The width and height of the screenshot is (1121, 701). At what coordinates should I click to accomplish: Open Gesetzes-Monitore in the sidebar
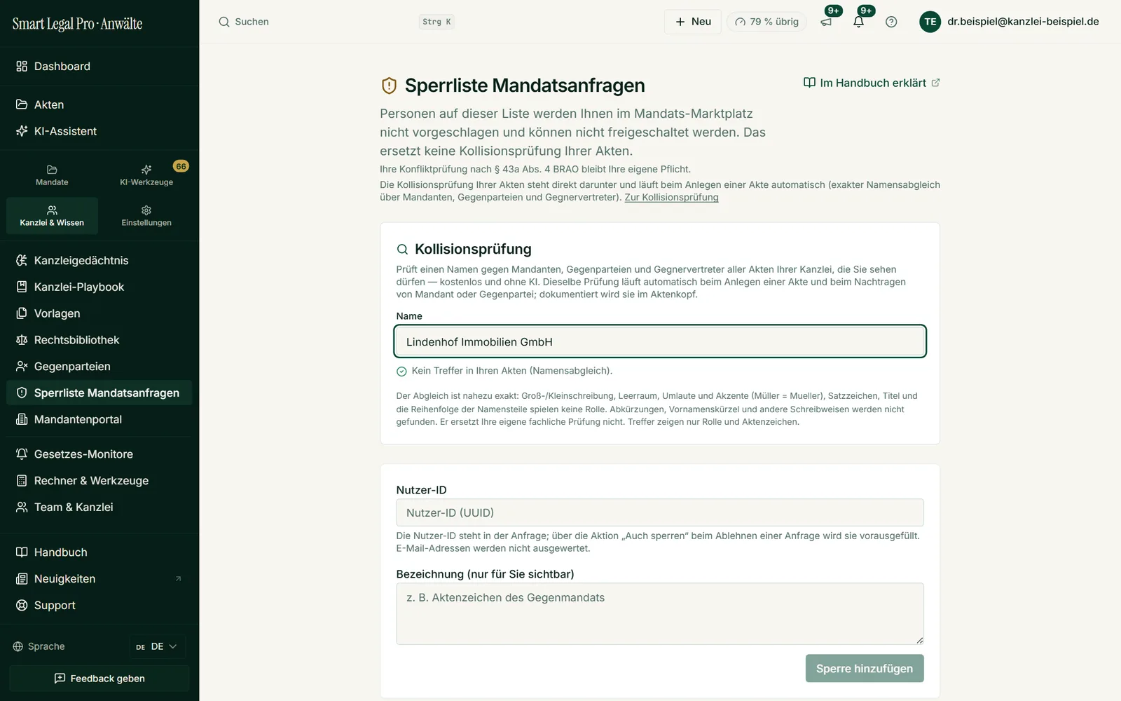pyautogui.click(x=99, y=454)
